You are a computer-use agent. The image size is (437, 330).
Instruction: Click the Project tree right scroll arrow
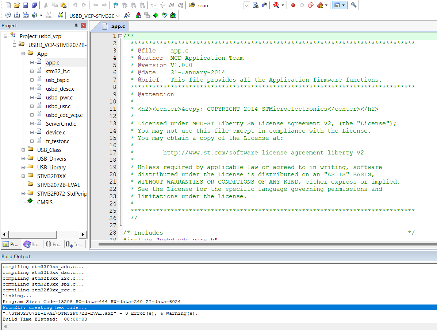tap(83, 234)
